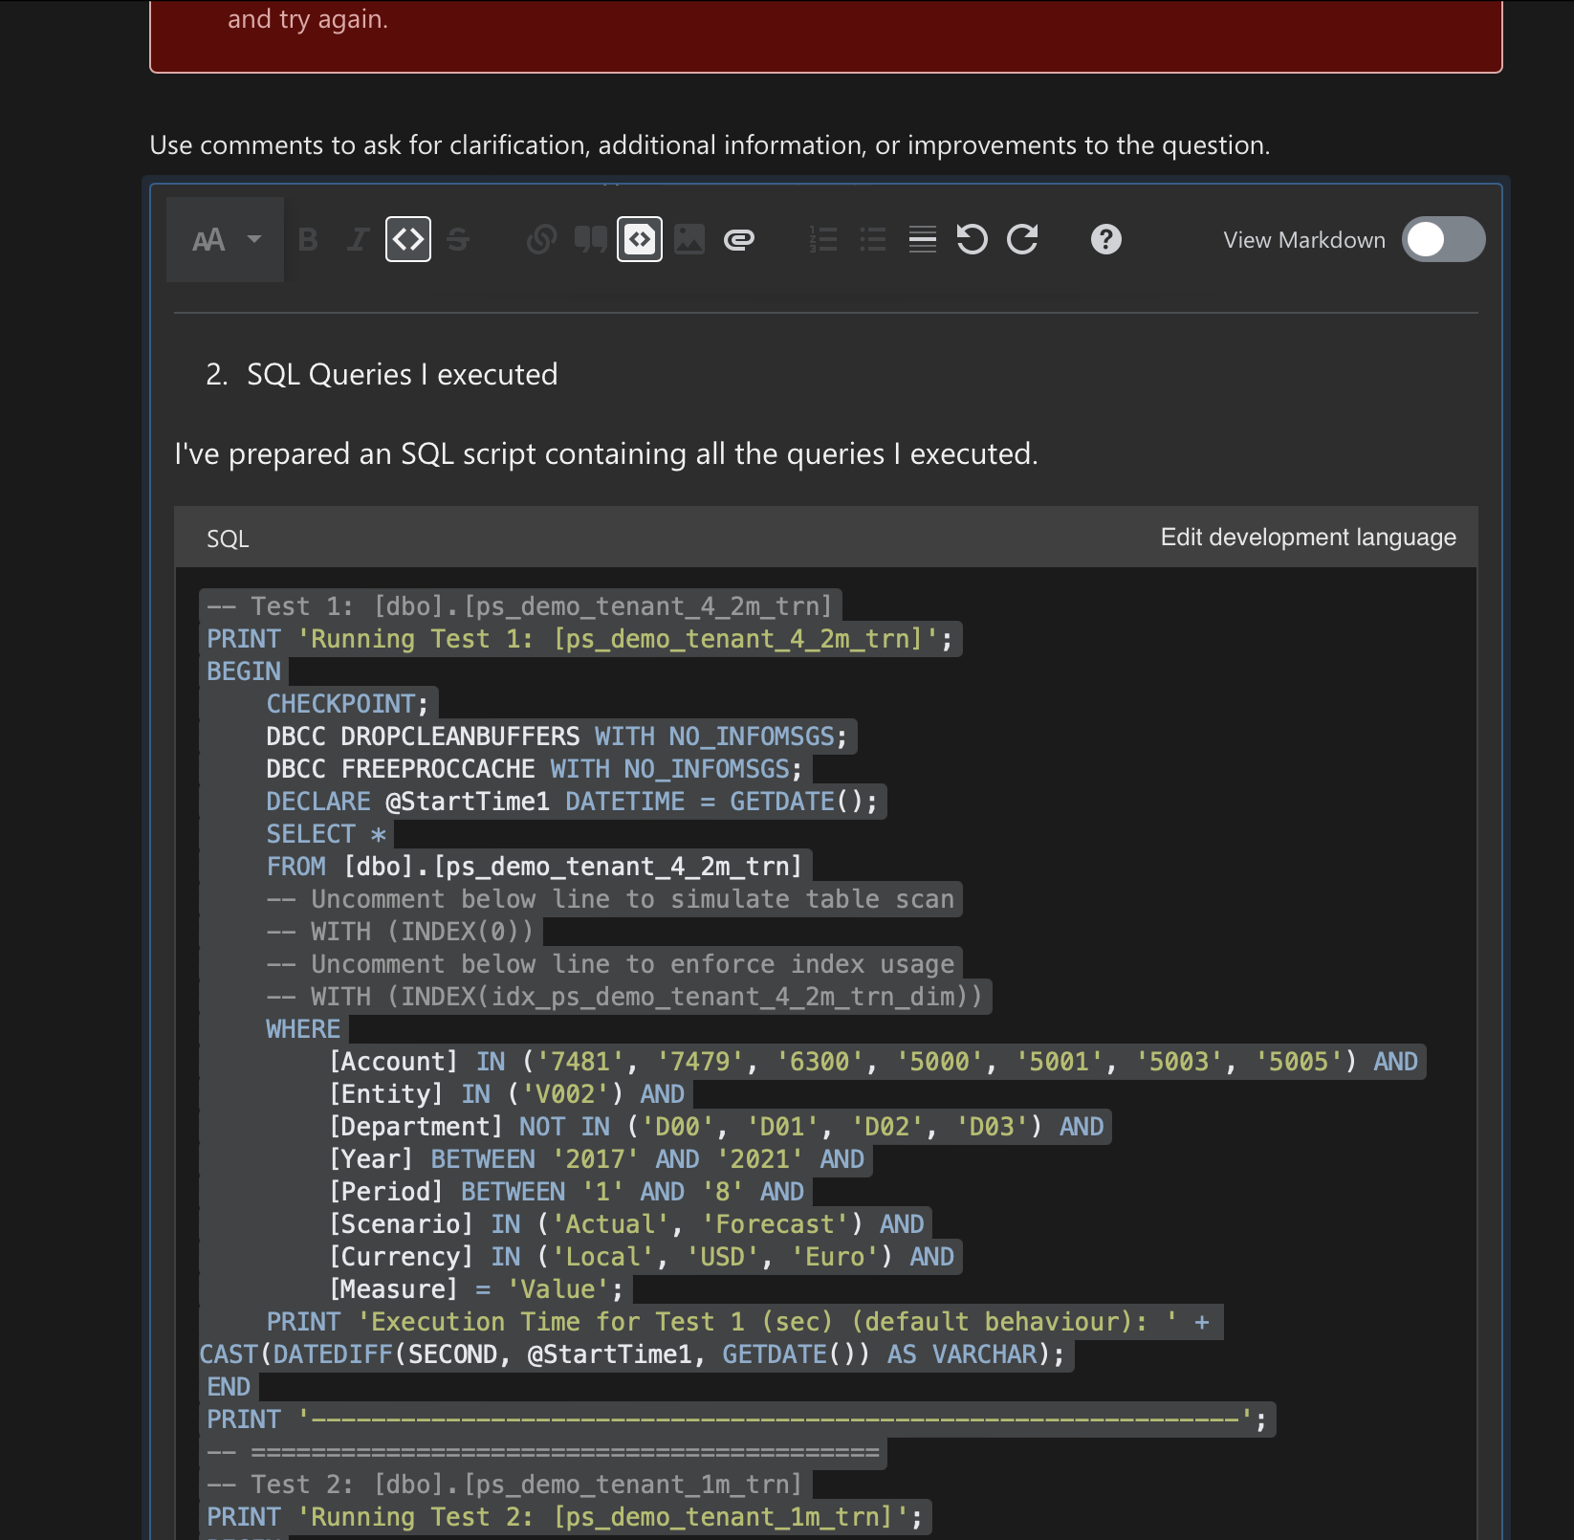Create a numbered list
This screenshot has height=1540, width=1574.
click(x=822, y=239)
